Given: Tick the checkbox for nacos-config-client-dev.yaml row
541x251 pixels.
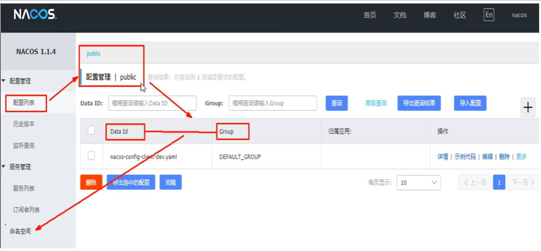Looking at the screenshot, I should pos(91,156).
